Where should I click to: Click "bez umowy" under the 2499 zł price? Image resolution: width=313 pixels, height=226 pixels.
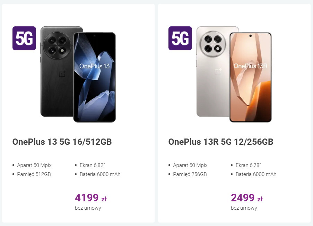[x=244, y=208]
